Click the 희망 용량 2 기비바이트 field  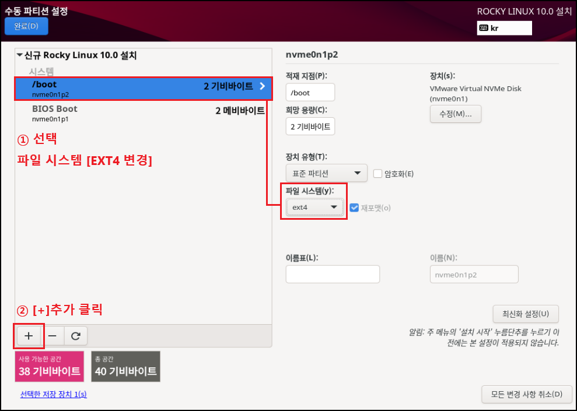pos(310,127)
